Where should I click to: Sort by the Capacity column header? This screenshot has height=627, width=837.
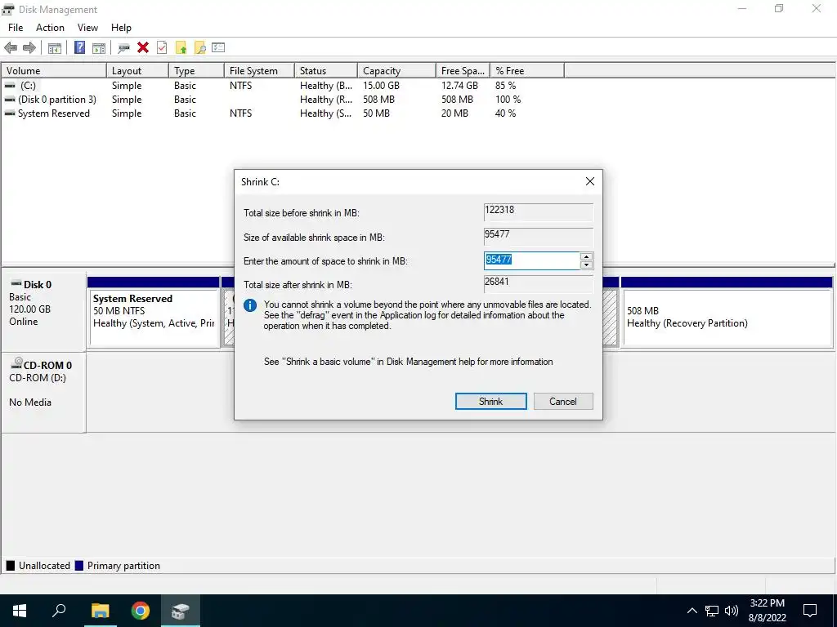[396, 70]
